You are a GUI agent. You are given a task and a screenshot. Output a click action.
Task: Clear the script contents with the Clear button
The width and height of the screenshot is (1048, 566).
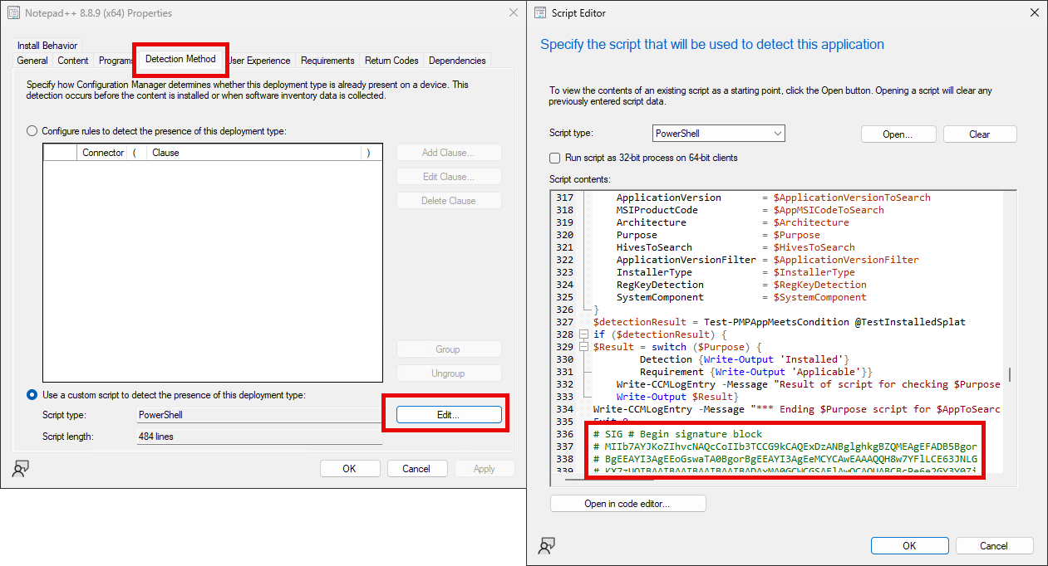979,133
